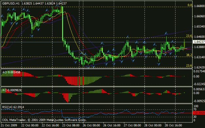Click the Fibonacci 0.0 level label
Screen dimensions: 205x128
[x=190, y=5]
